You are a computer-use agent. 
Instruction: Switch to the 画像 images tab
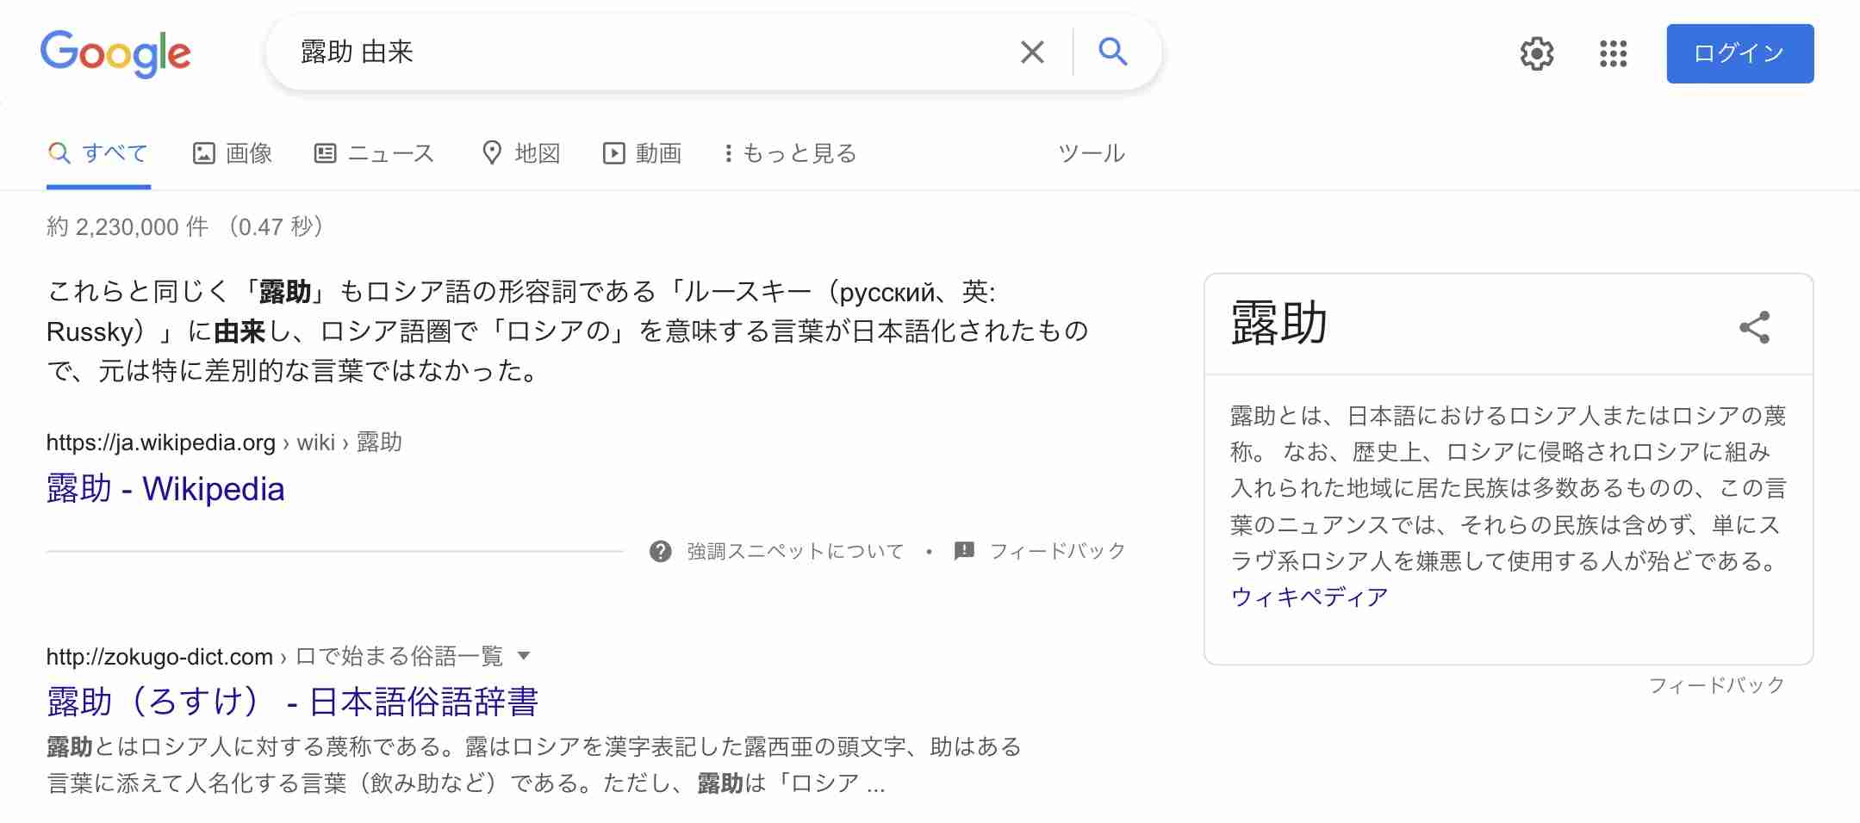tap(233, 153)
